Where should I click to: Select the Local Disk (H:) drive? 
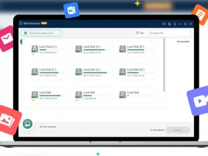click(x=136, y=72)
